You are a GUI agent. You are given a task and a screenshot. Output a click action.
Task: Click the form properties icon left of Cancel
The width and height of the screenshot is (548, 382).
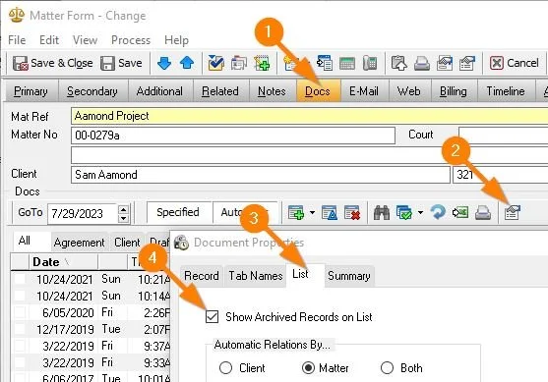pos(467,63)
